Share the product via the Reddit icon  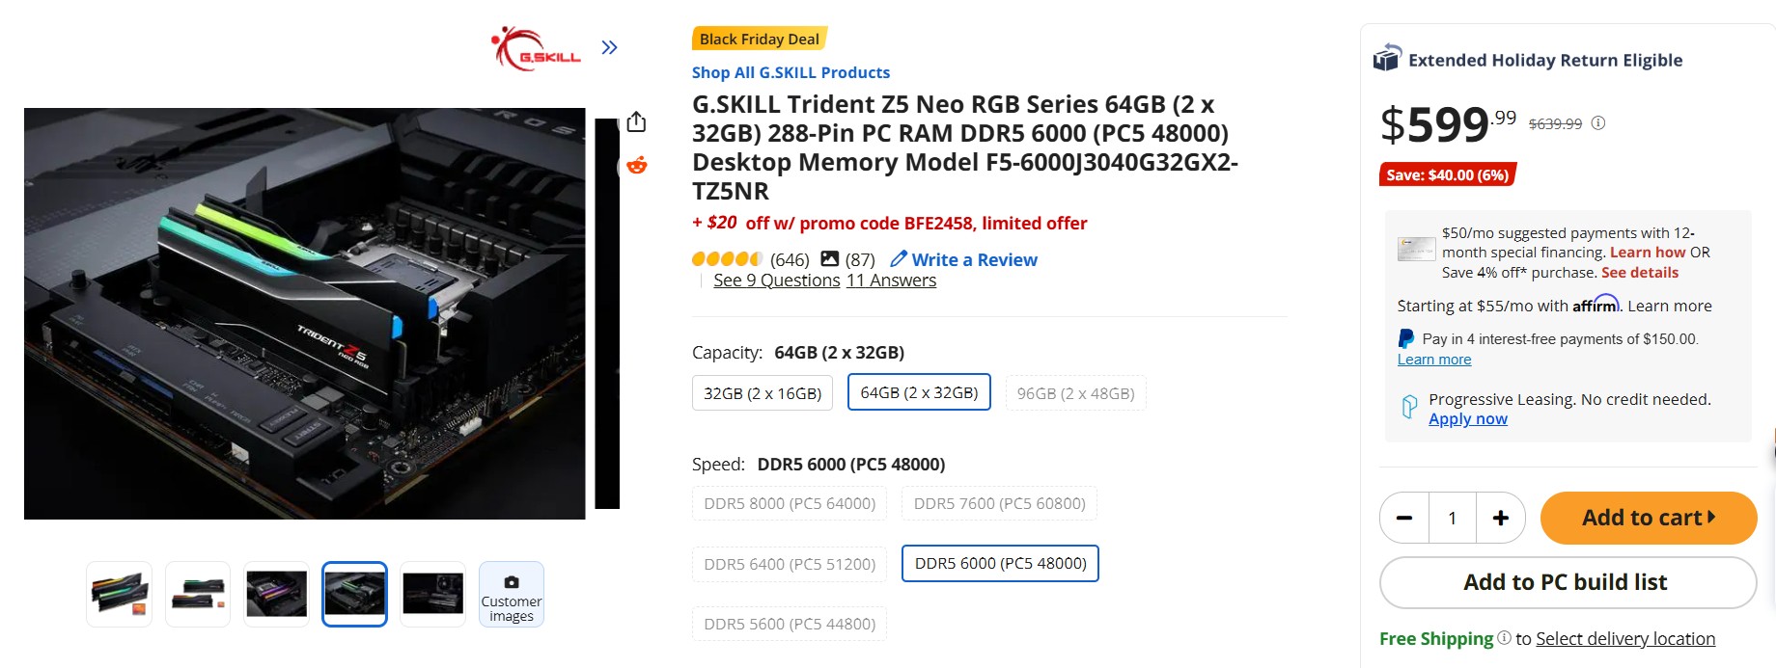coord(635,166)
